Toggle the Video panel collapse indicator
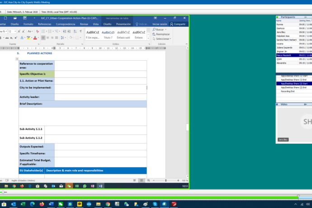This screenshot has width=312, height=208. tap(278, 104)
